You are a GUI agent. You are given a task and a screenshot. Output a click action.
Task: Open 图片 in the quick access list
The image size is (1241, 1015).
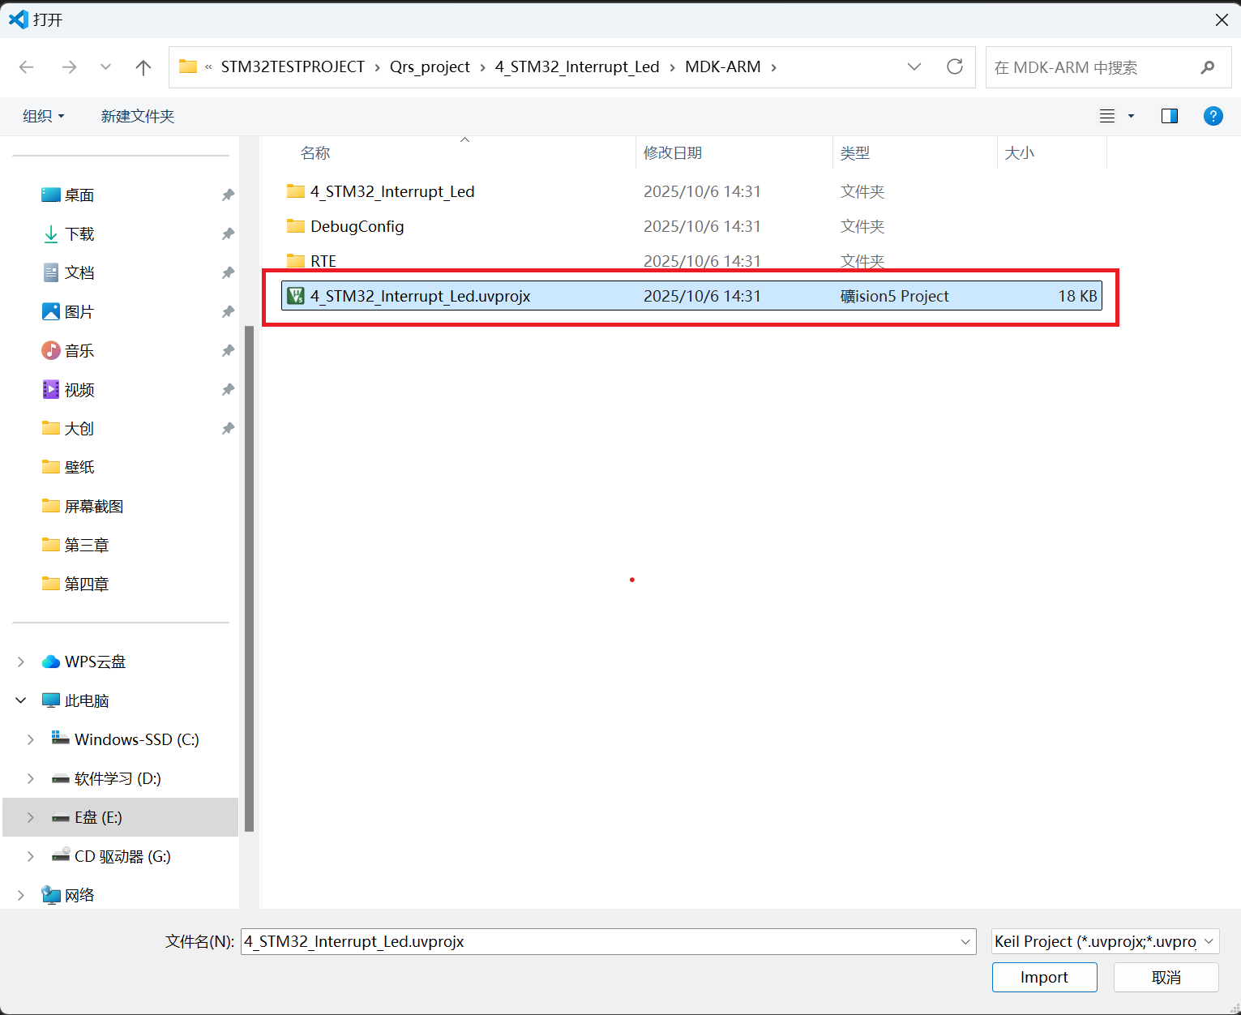79,311
